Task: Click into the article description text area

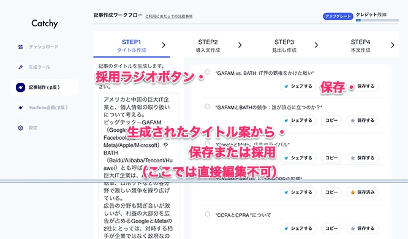Action: [138, 167]
